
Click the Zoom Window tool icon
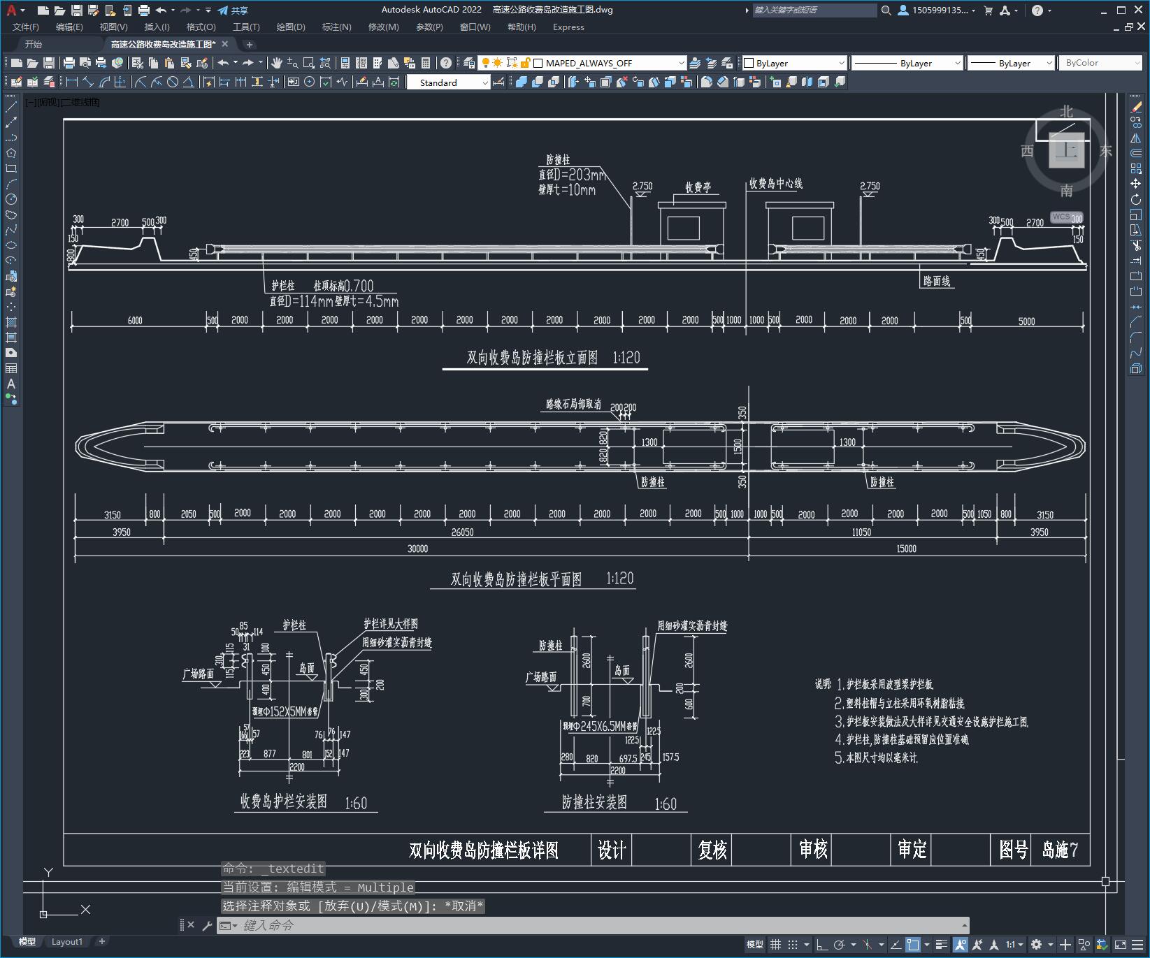[x=308, y=63]
